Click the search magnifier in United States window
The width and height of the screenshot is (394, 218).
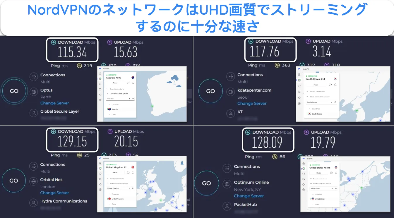pyautogui.click(x=336, y=188)
